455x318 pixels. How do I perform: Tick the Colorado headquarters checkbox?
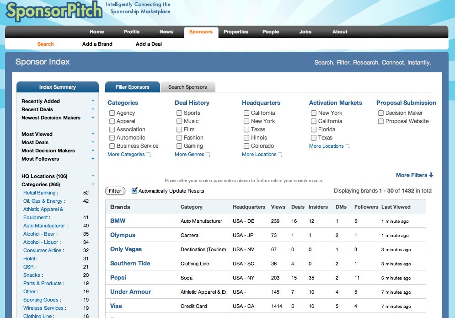[246, 146]
